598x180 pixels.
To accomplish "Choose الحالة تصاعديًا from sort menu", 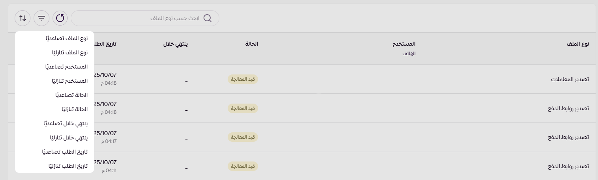I will pyautogui.click(x=72, y=95).
